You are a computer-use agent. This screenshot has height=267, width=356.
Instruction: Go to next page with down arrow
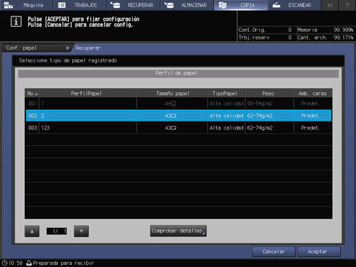tap(81, 231)
